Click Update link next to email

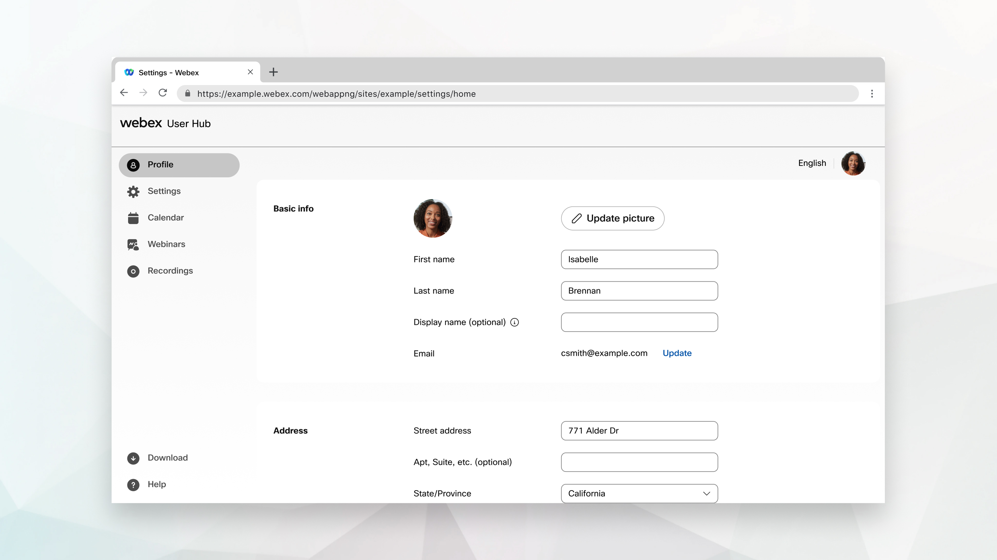[x=676, y=353]
